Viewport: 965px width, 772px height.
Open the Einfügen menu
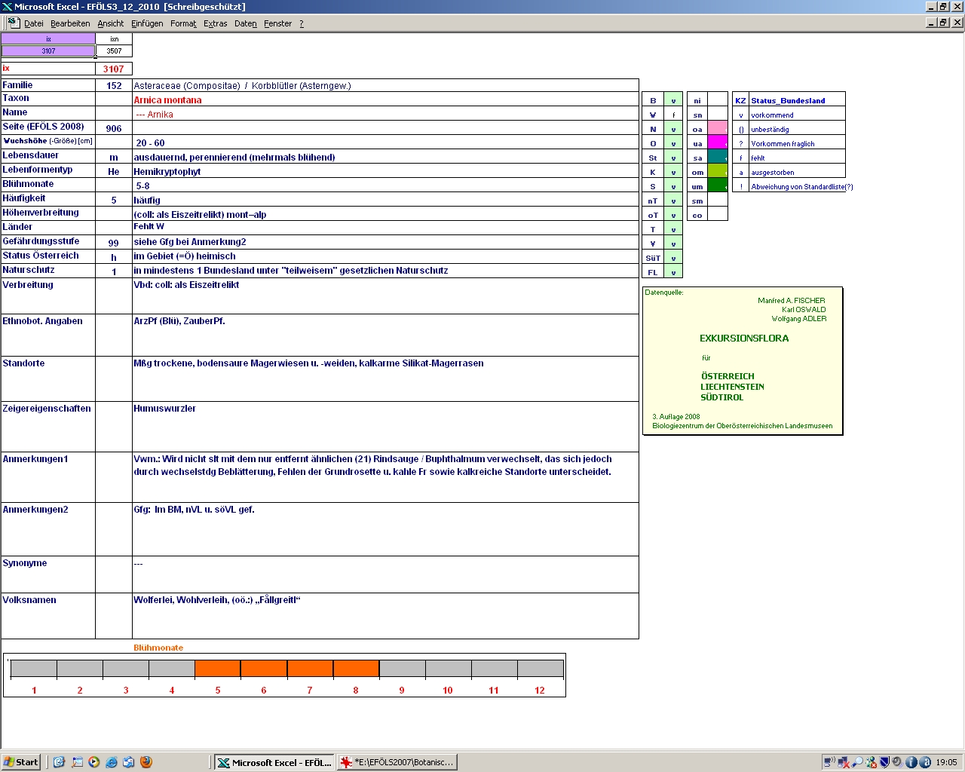tap(147, 23)
